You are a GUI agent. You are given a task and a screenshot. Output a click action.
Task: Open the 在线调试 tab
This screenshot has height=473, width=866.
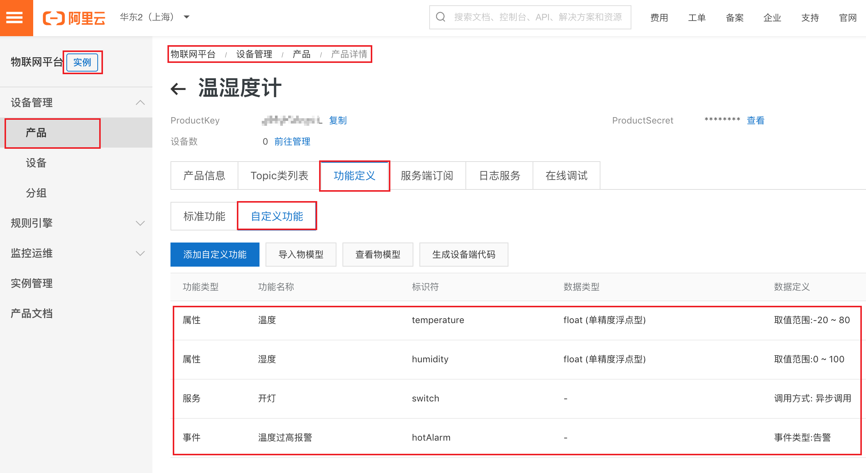coord(566,175)
